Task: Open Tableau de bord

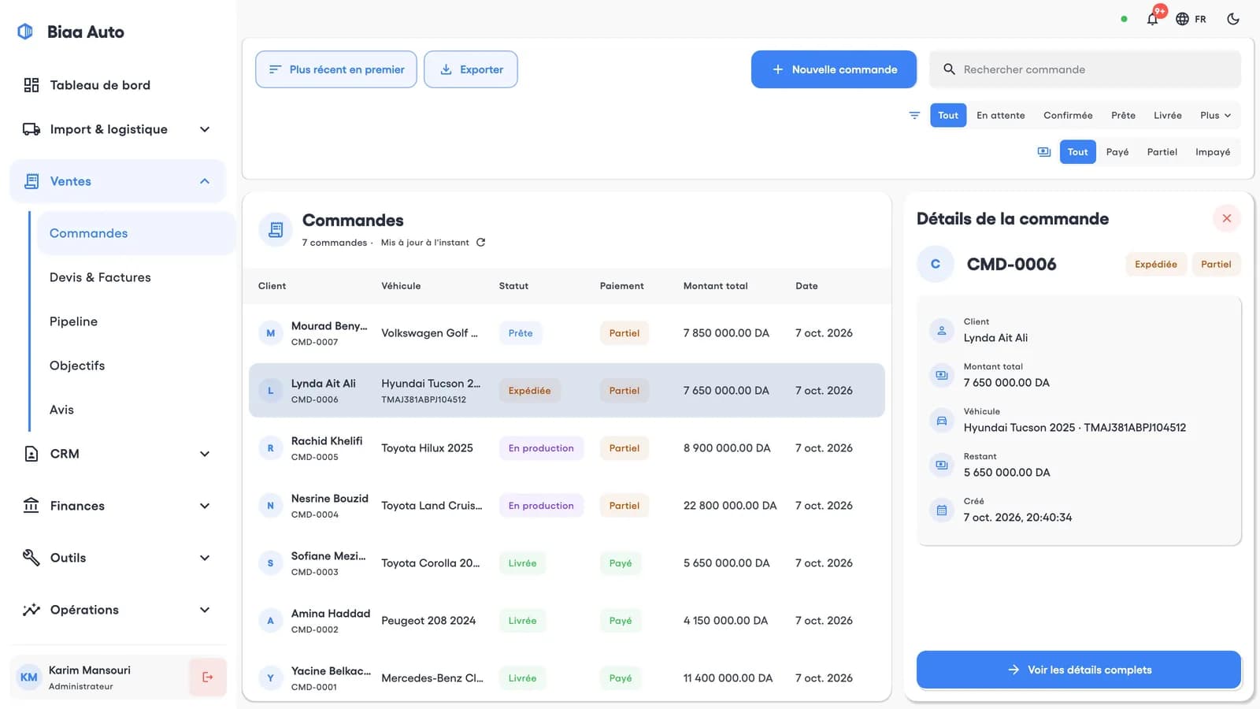Action: tap(118, 85)
